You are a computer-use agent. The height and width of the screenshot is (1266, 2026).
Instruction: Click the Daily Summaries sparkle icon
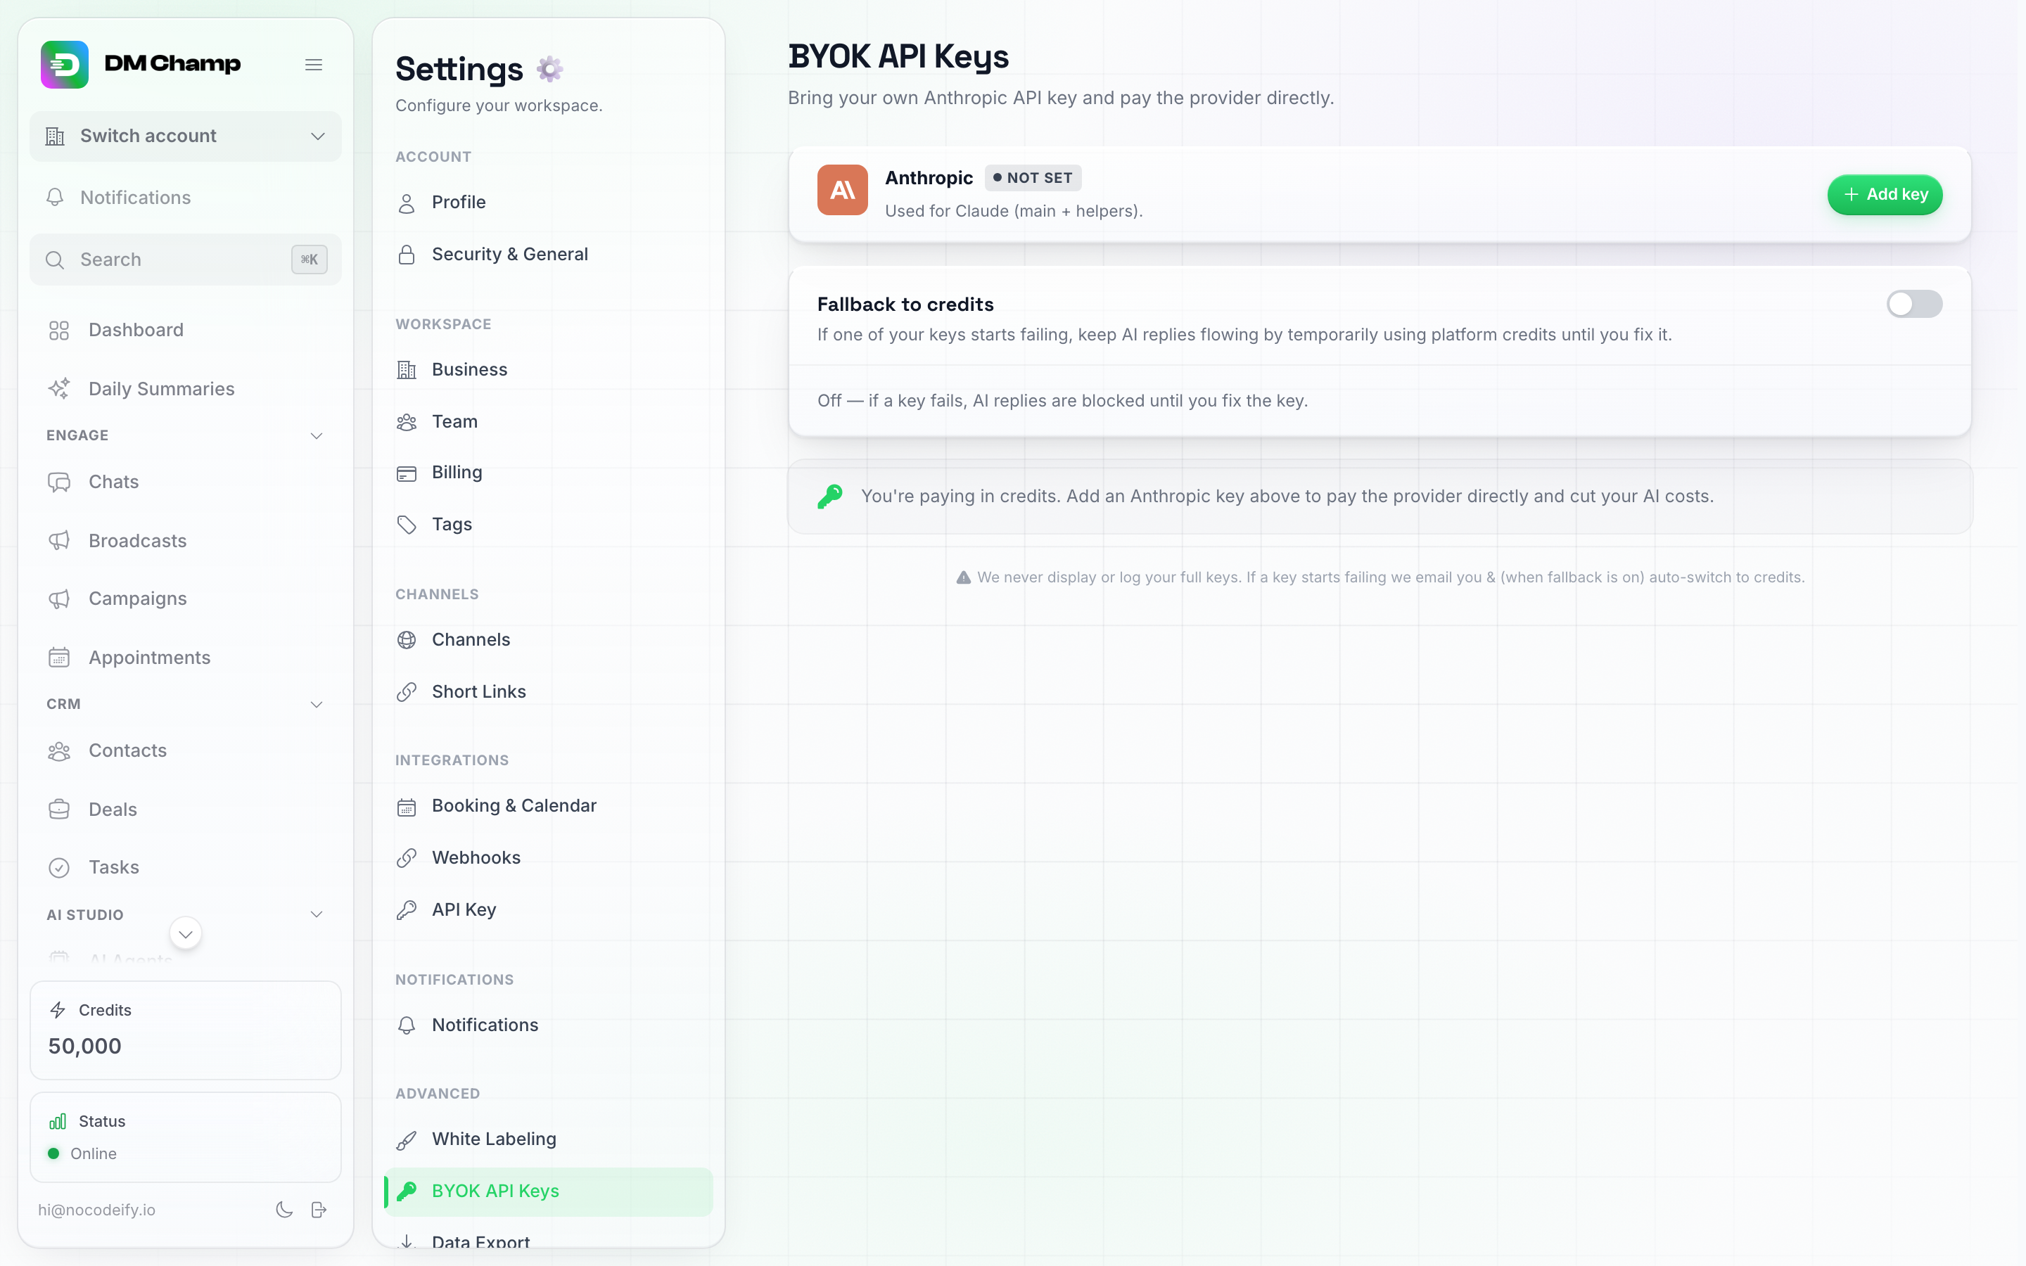(x=58, y=388)
